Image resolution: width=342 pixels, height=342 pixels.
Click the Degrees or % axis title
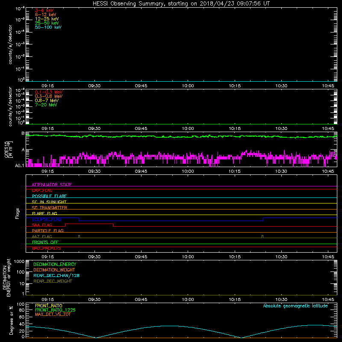coord(11,320)
